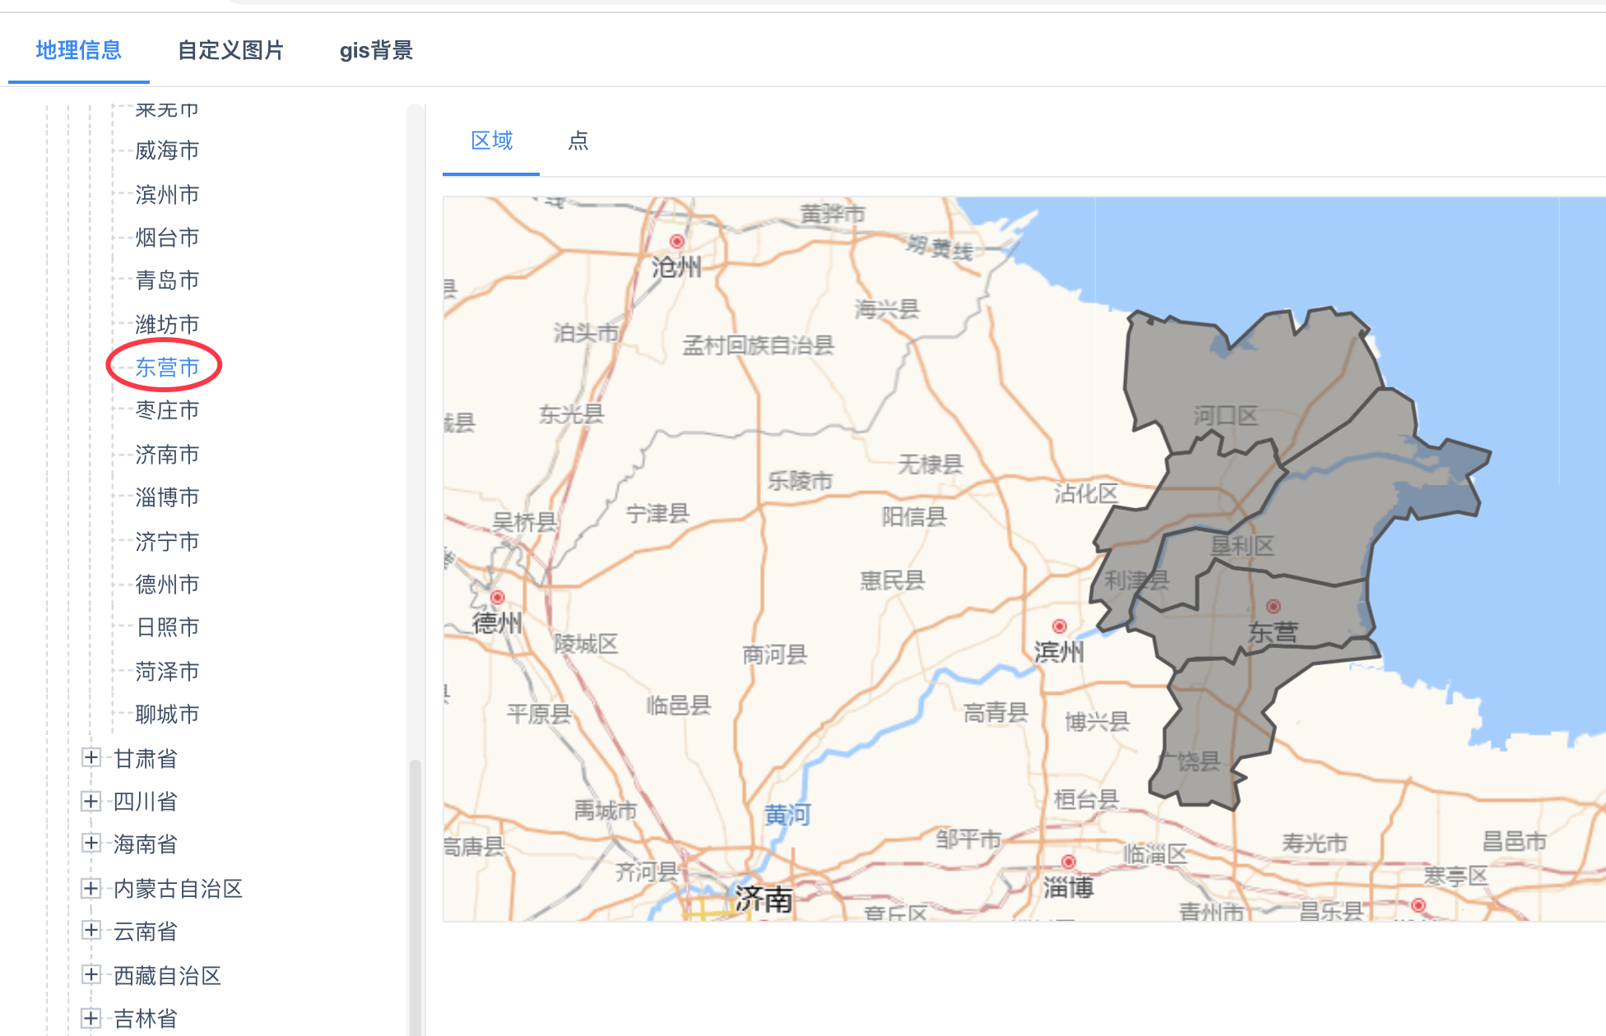Expand the 西藏自治区 node
Screen dimensions: 1606x1036
[91, 974]
